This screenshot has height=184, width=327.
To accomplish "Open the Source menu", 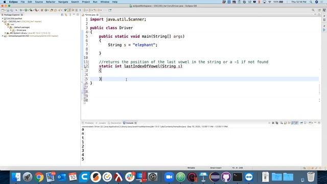I will click(x=39, y=2).
